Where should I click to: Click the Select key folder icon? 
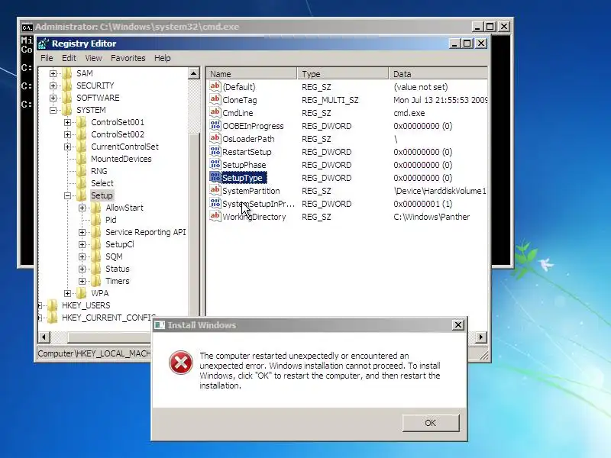[x=82, y=183]
